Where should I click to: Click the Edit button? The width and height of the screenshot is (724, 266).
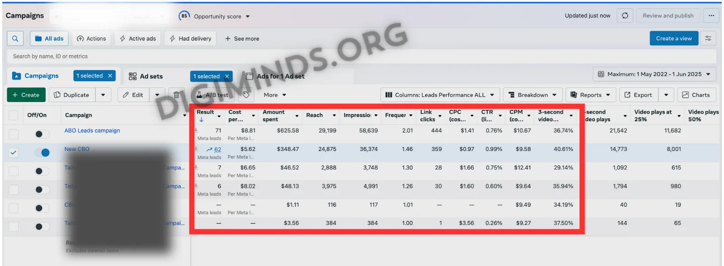tap(133, 95)
